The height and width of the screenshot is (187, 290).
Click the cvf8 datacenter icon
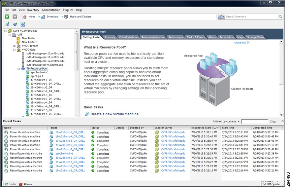pos(14,35)
